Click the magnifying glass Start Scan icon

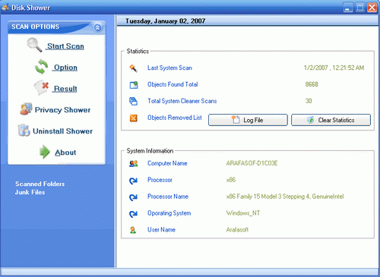coord(34,45)
